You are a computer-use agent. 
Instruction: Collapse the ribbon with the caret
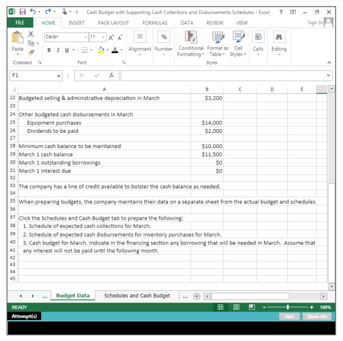pos(329,62)
